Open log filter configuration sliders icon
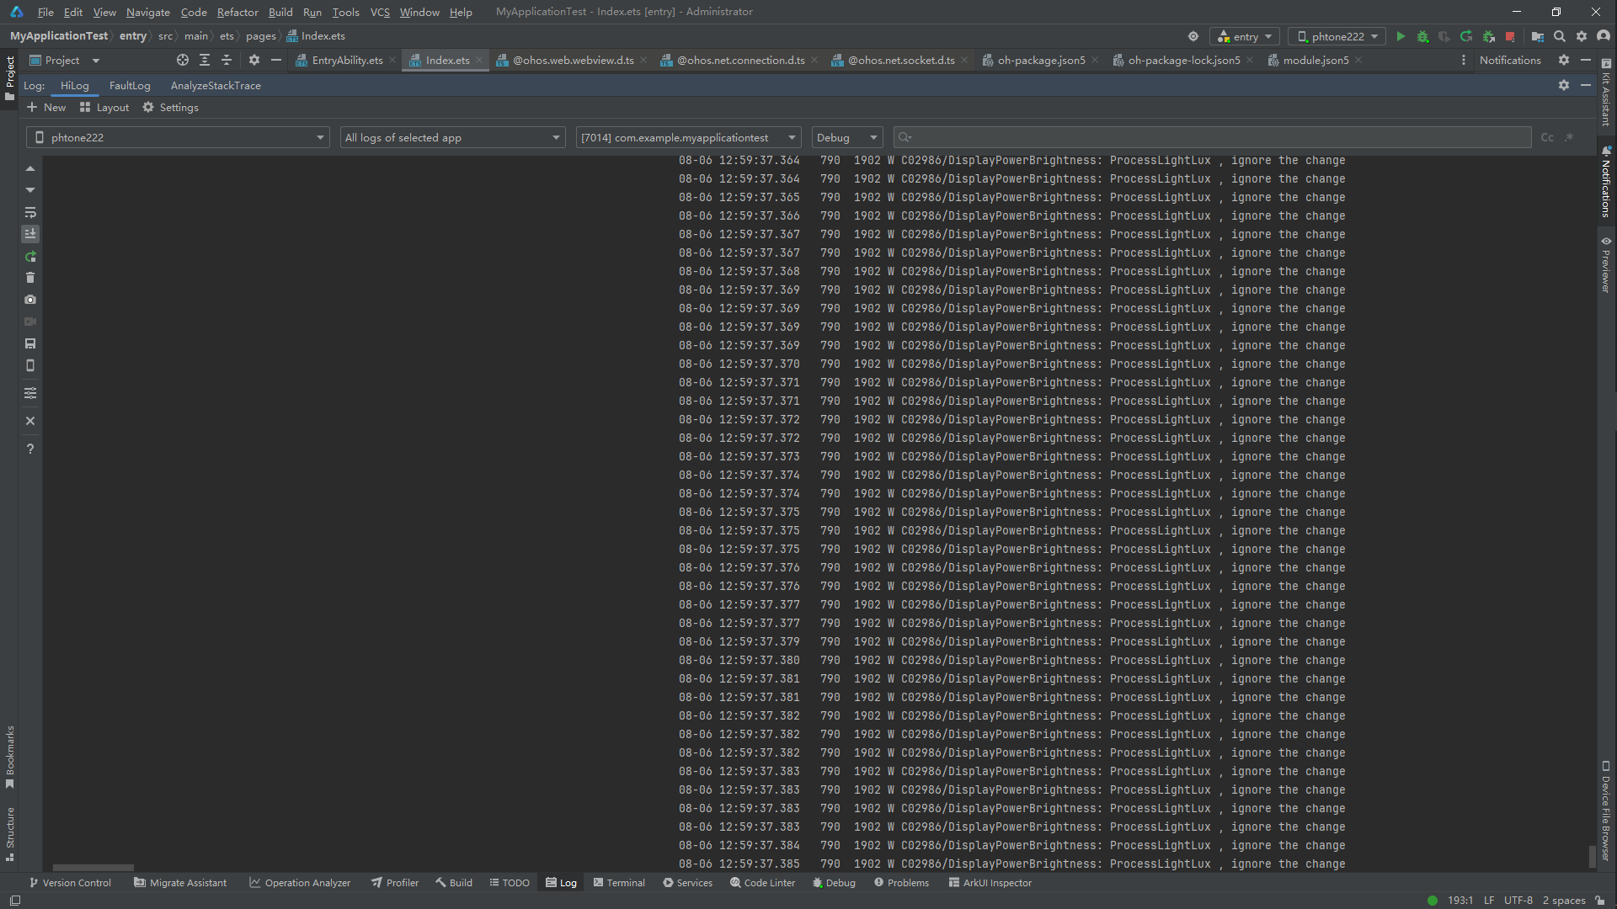Image resolution: width=1617 pixels, height=909 pixels. [30, 393]
